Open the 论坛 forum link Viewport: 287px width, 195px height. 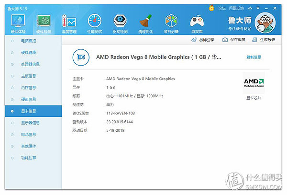pos(221,8)
